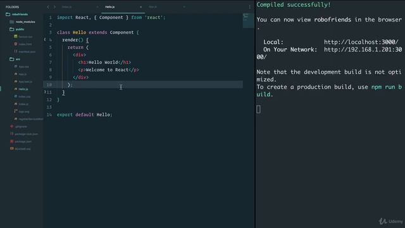Open registerServiceWorker.js in the sidebar
405x228 pixels.
(x=31, y=119)
